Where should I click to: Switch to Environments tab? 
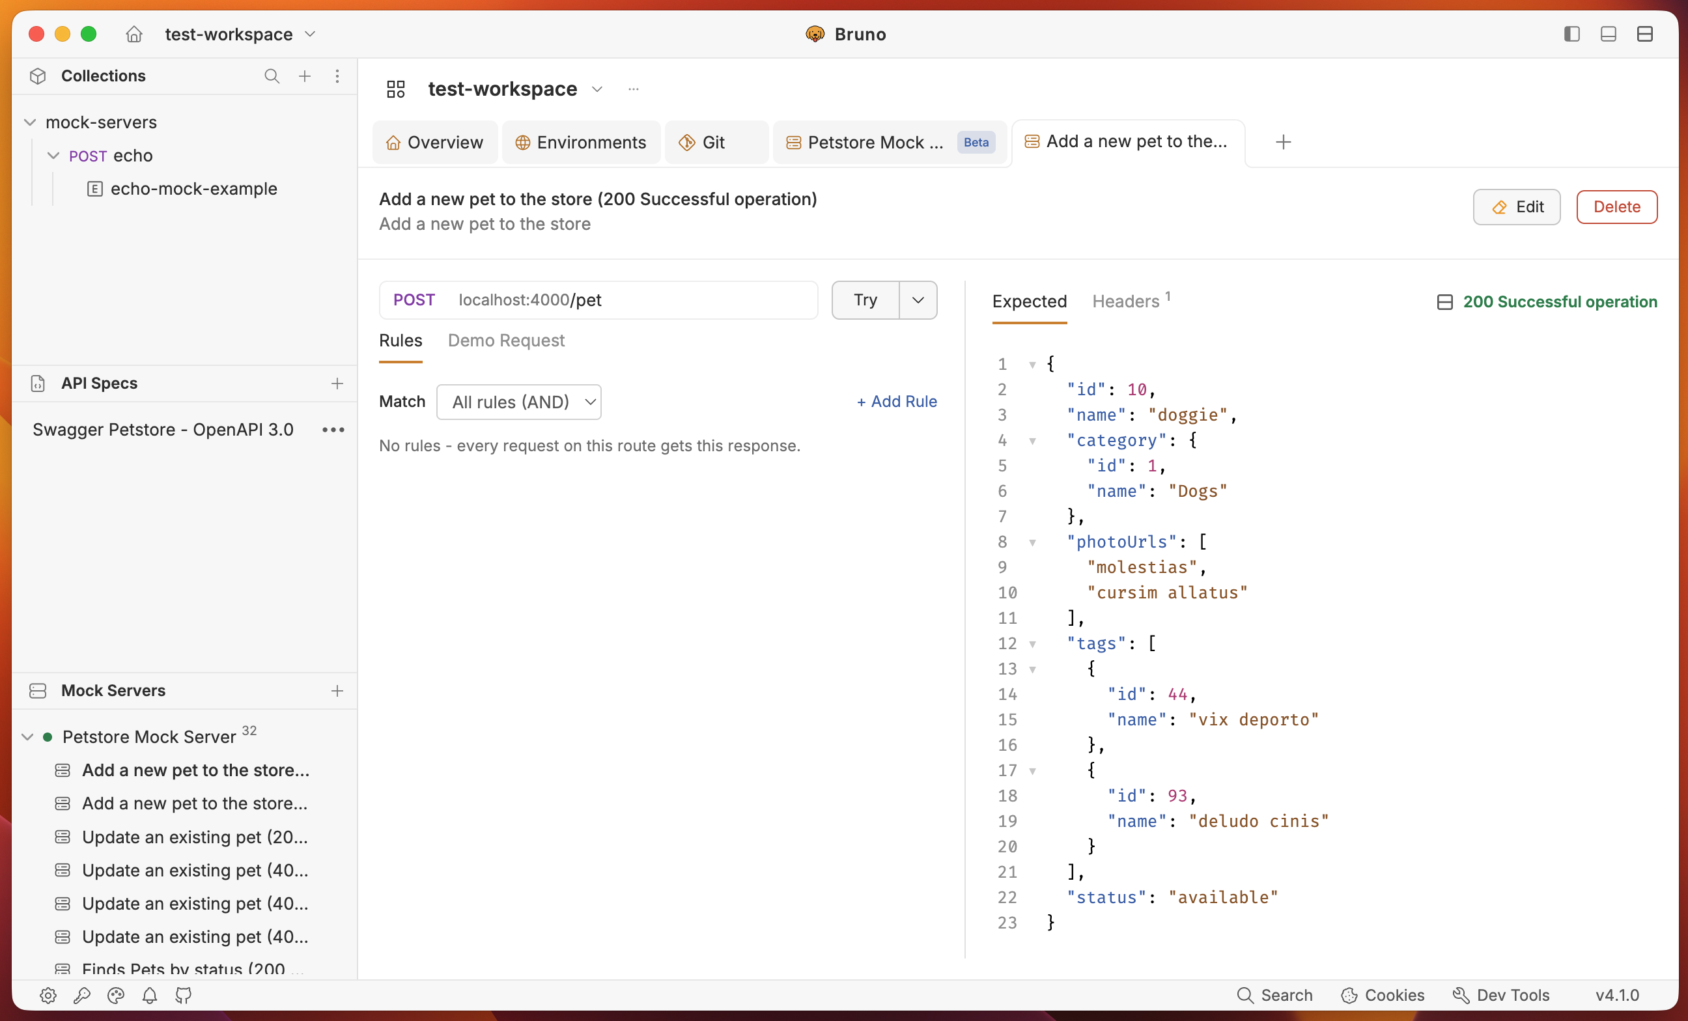tap(581, 143)
